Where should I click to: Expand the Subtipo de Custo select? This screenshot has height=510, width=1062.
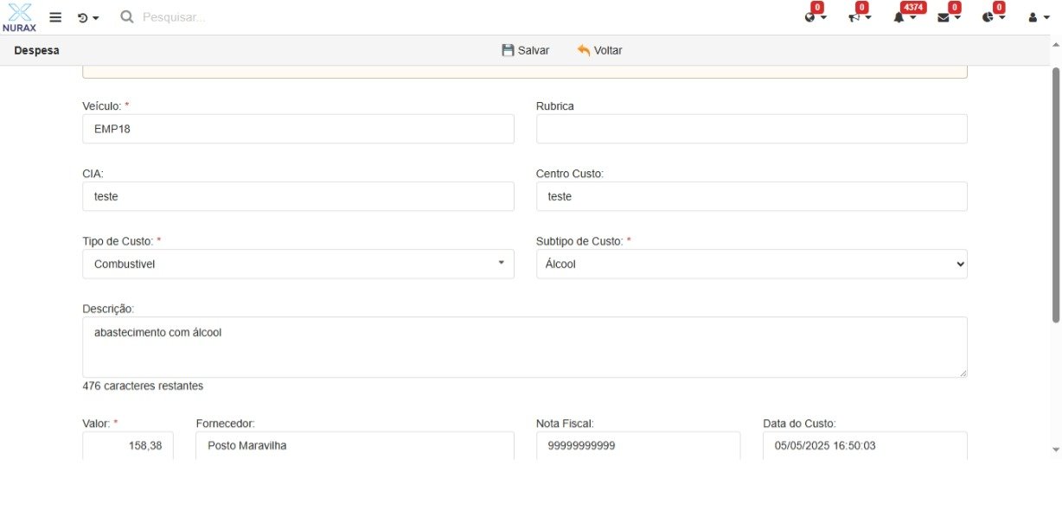click(751, 265)
